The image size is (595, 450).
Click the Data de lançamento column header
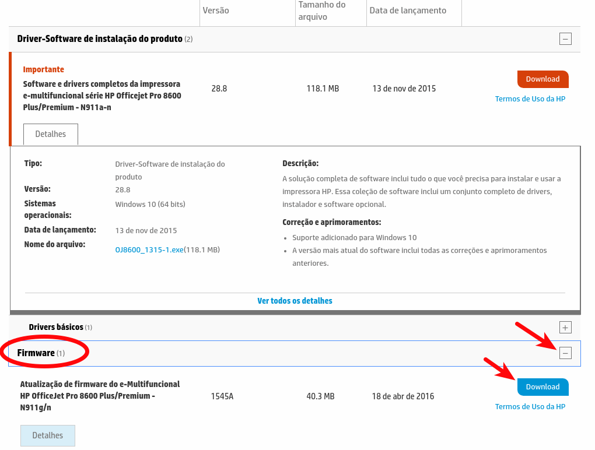tap(408, 10)
